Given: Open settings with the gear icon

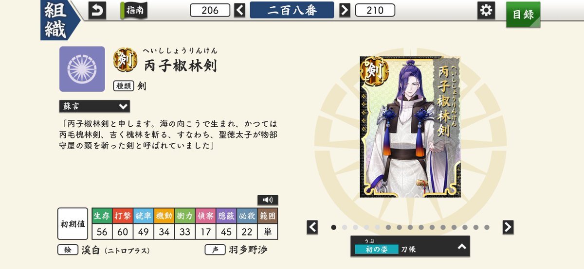Looking at the screenshot, I should point(486,10).
